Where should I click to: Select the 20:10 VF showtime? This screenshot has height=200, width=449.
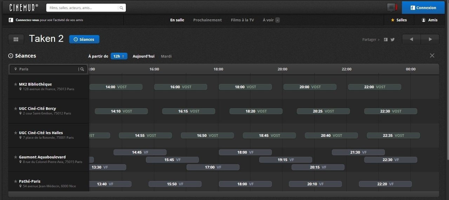point(315,184)
